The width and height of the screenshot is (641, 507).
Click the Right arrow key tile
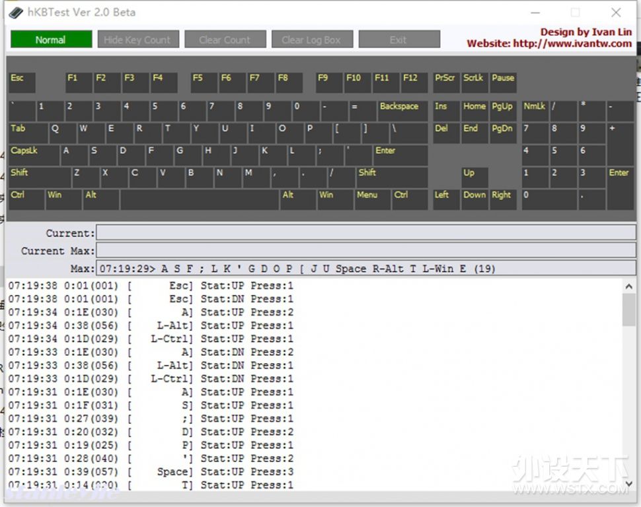pos(504,199)
